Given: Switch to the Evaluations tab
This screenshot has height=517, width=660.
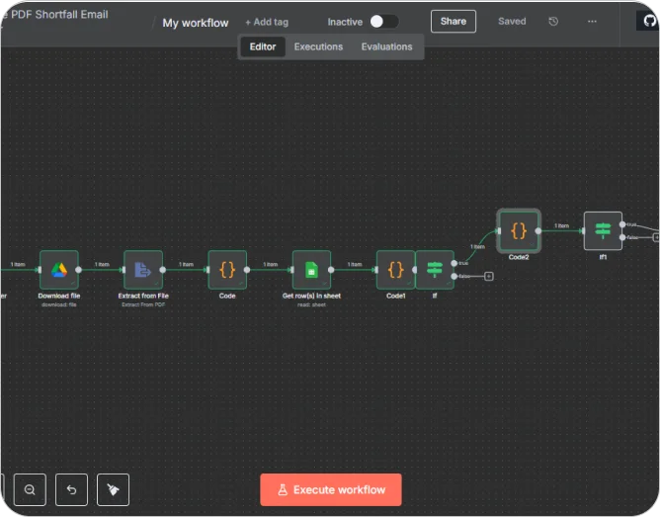Looking at the screenshot, I should (386, 46).
